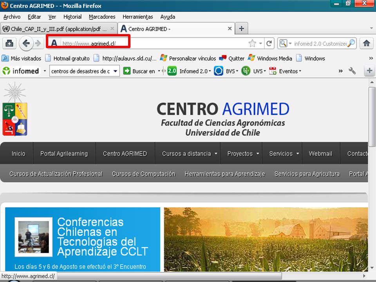Screen dimensions: 376x282
Task: Expand the Infomed 2.0 menu arrow
Action: point(210,71)
